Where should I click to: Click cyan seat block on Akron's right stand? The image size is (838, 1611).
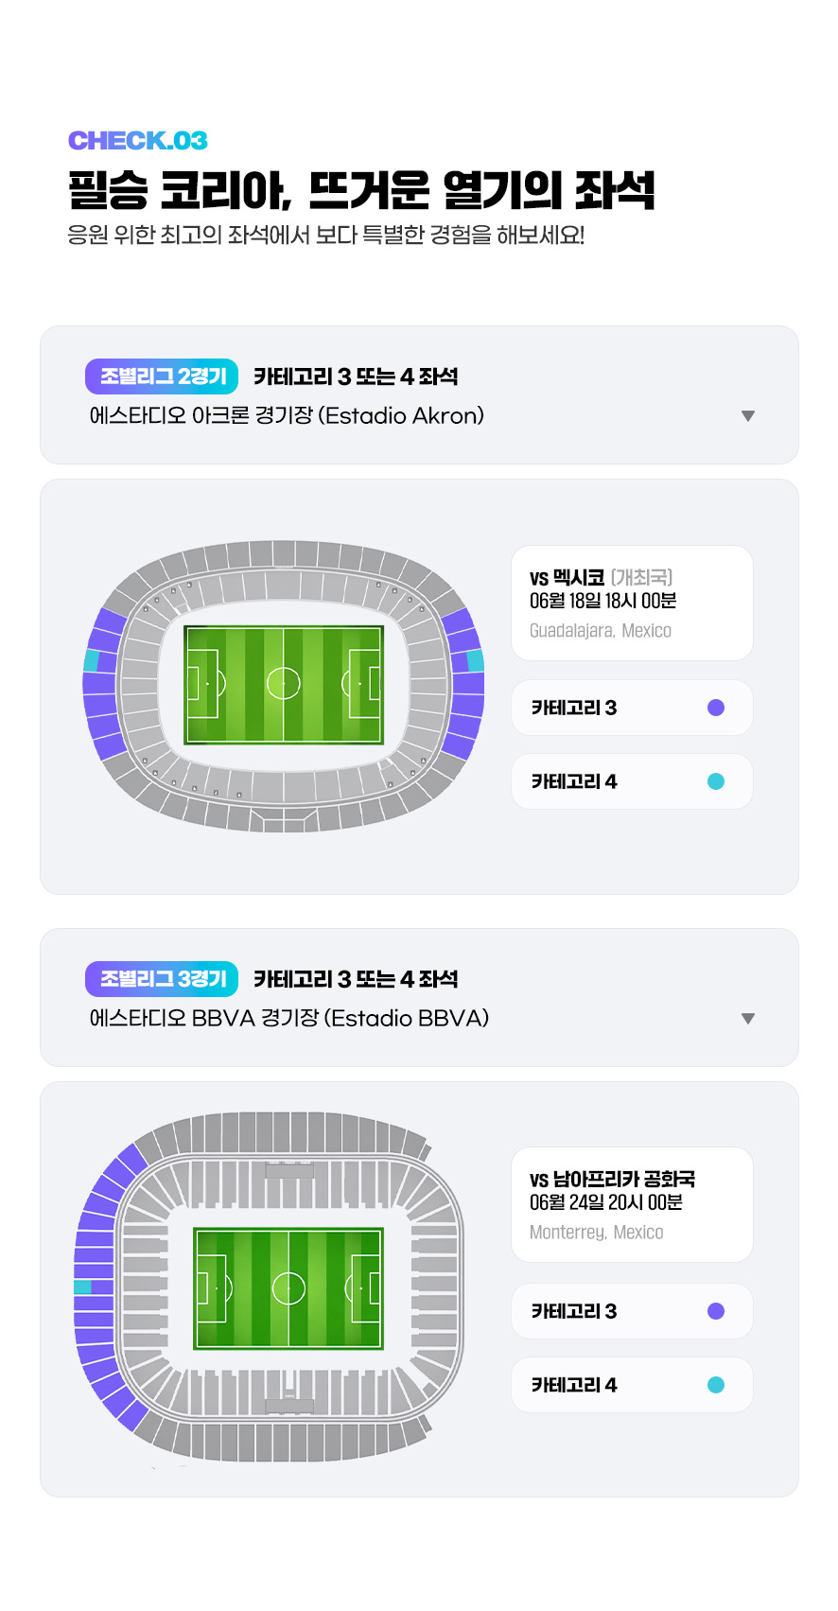pos(475,660)
